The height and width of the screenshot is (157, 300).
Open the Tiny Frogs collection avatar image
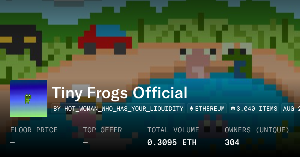point(29,99)
